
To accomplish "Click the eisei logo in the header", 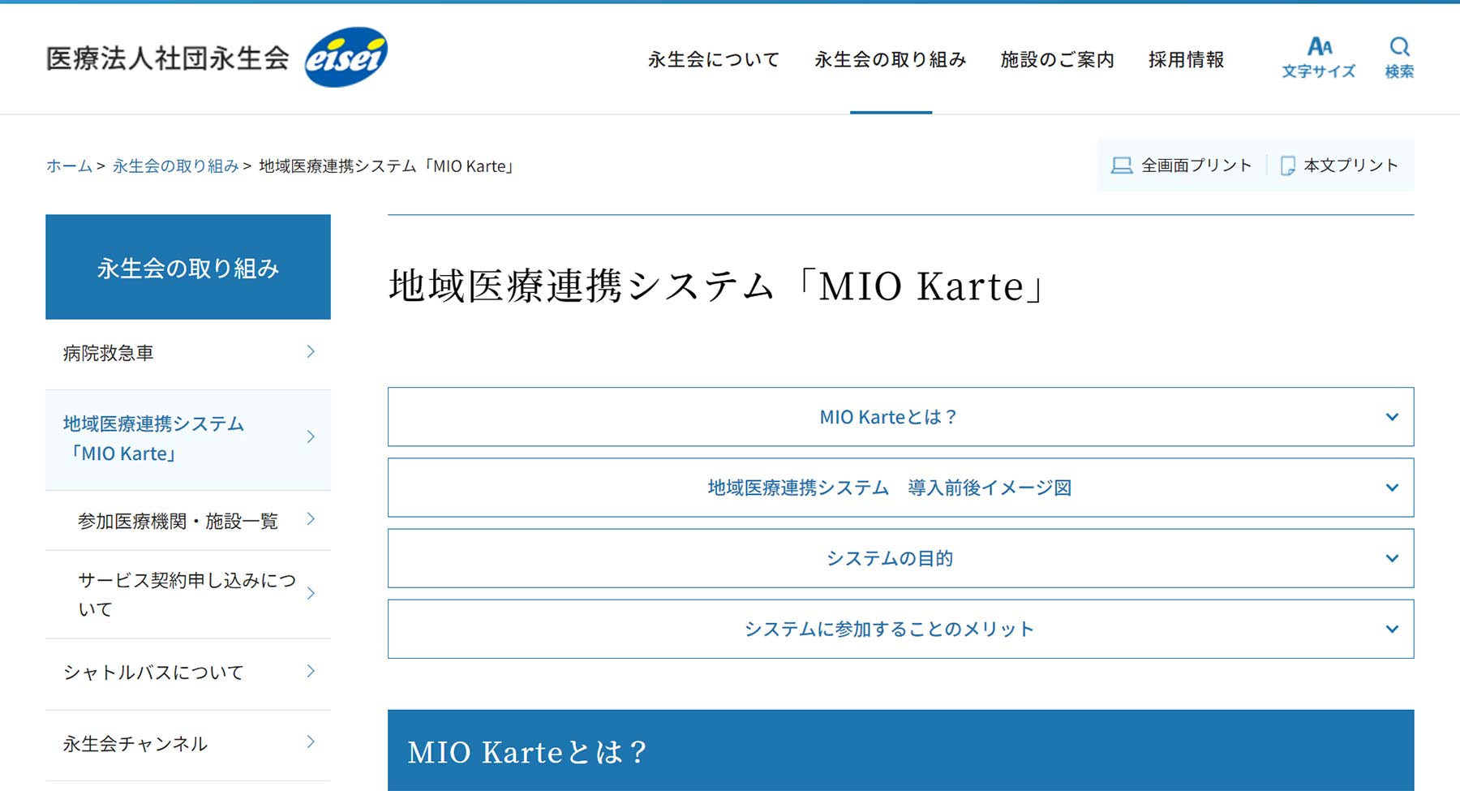I will point(346,57).
